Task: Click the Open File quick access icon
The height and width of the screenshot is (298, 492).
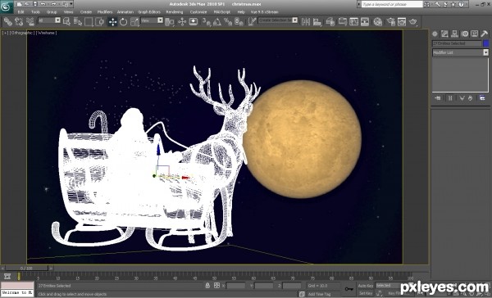Action: coord(27,4)
